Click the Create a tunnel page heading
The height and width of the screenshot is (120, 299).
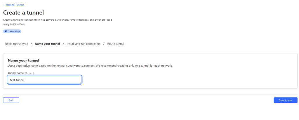23,13
